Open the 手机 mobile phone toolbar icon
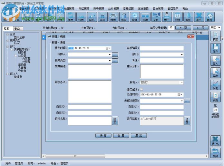The height and width of the screenshot is (166, 224). coord(102,17)
